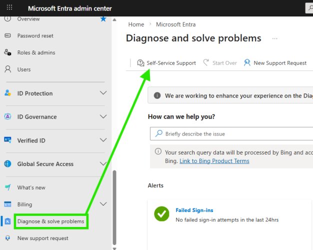Click the Overview info icon in sidebar
The width and height of the screenshot is (313, 250).
click(x=7, y=18)
